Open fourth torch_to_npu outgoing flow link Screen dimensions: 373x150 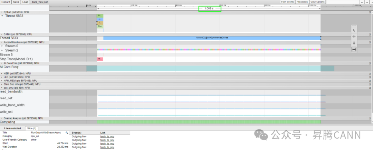[x=107, y=147]
